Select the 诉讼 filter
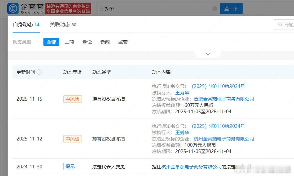294x176 pixels. click(87, 42)
